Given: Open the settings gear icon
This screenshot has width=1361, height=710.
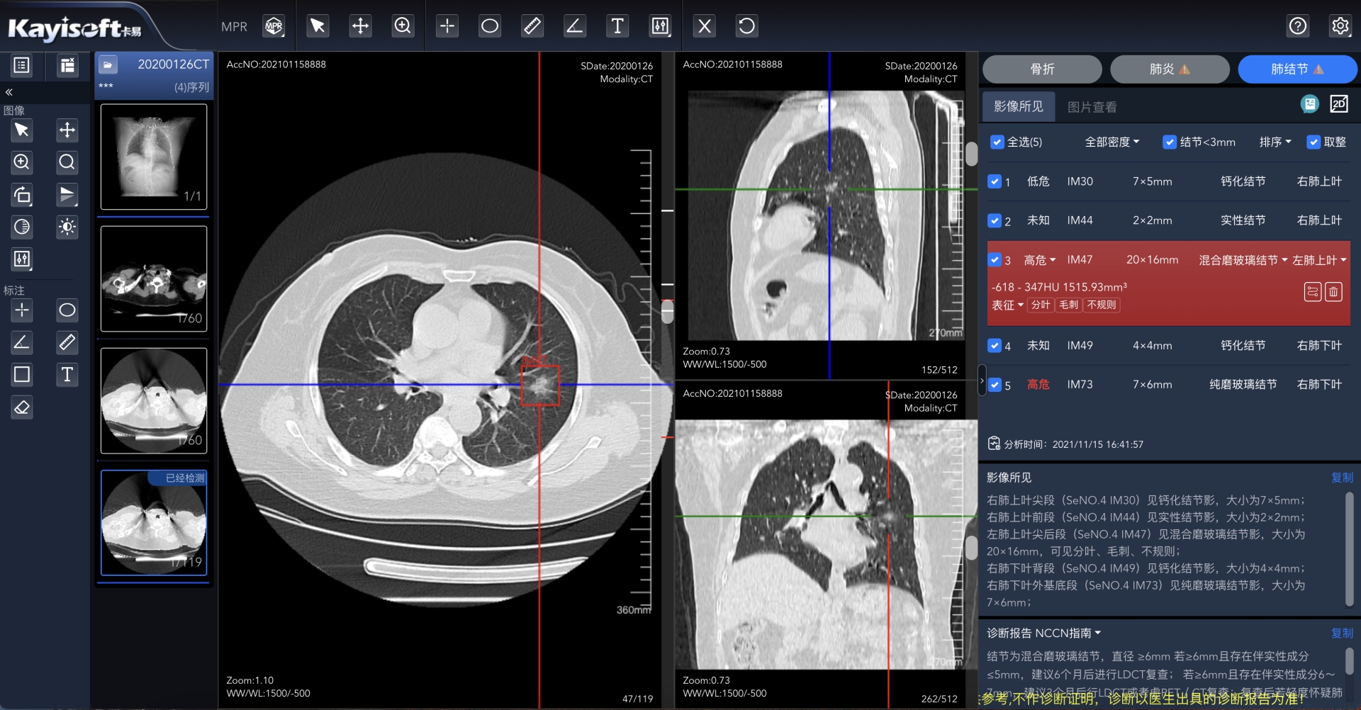Looking at the screenshot, I should pos(1340,26).
